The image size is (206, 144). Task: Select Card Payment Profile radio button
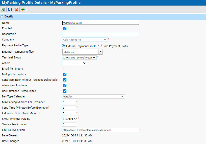(100, 46)
